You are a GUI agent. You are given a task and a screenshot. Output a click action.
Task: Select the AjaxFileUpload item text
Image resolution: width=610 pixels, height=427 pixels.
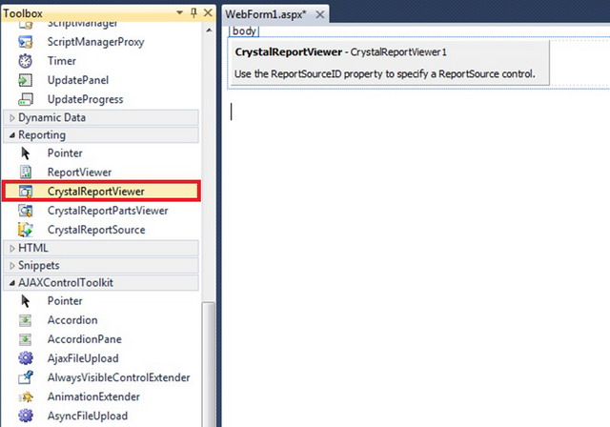tap(83, 358)
